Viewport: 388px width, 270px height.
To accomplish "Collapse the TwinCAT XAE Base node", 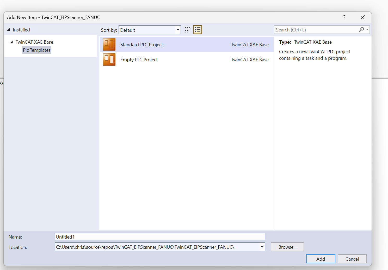I will pos(11,42).
